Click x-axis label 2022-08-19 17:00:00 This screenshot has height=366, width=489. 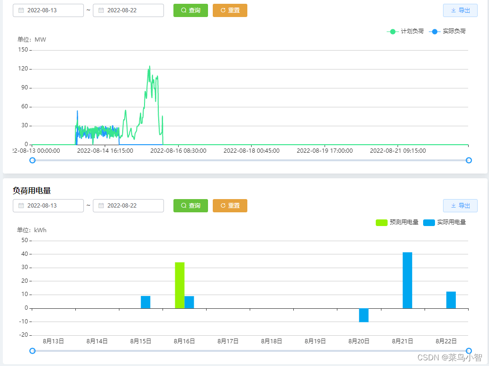click(x=325, y=151)
